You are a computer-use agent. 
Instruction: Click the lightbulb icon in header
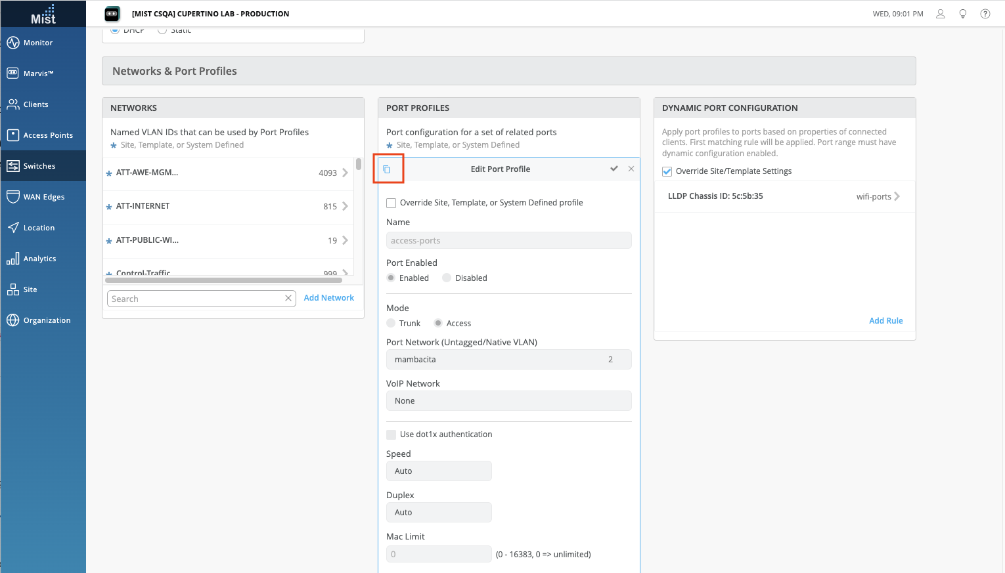tap(962, 14)
